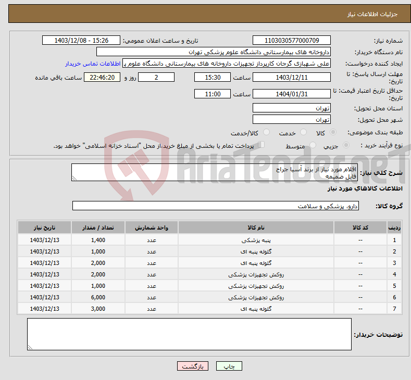Screen dimensions: 411x380
Task: Click the request creator name field
Action: point(227,64)
